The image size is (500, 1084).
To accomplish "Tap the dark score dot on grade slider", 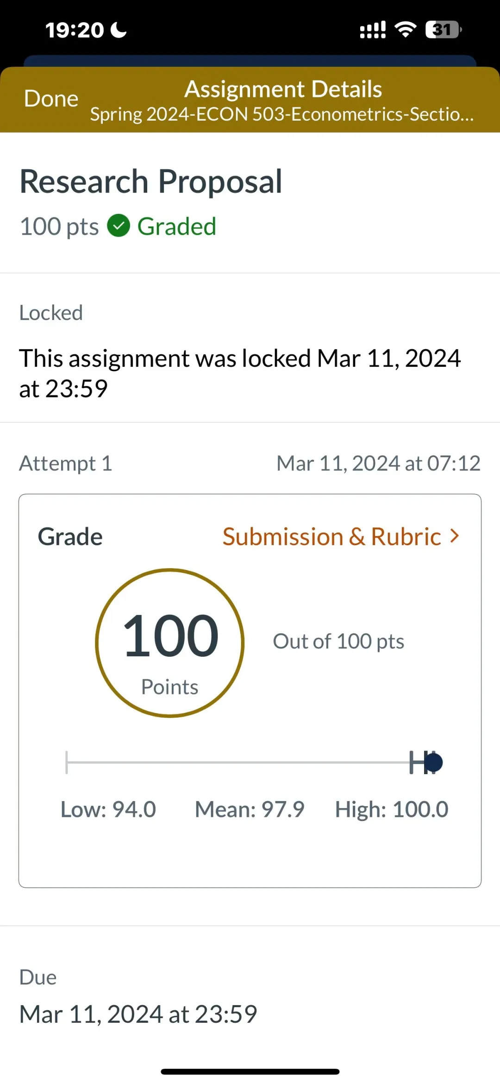I will pos(434,763).
